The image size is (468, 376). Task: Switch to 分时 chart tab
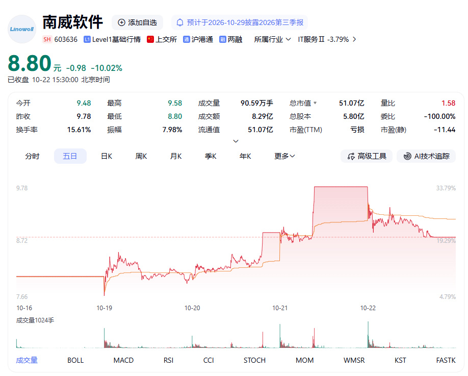tap(32, 156)
